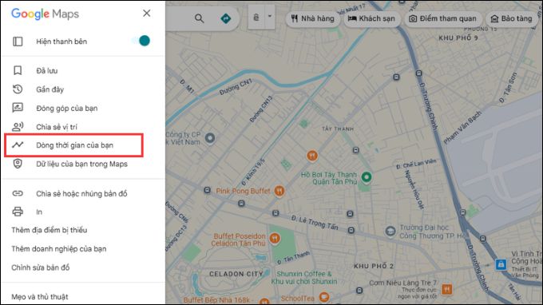Select Chỉnh sửa bản đồ option
The image size is (543, 305).
pyautogui.click(x=41, y=267)
